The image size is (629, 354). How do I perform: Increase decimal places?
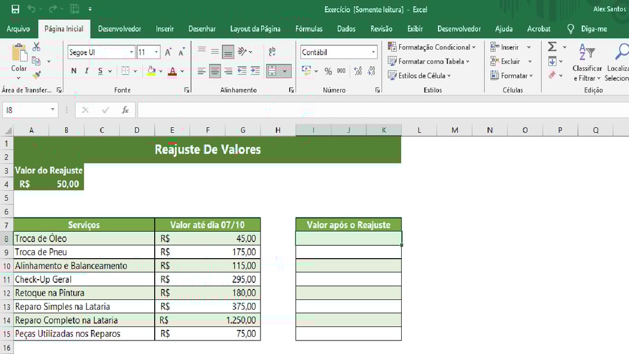coord(358,71)
